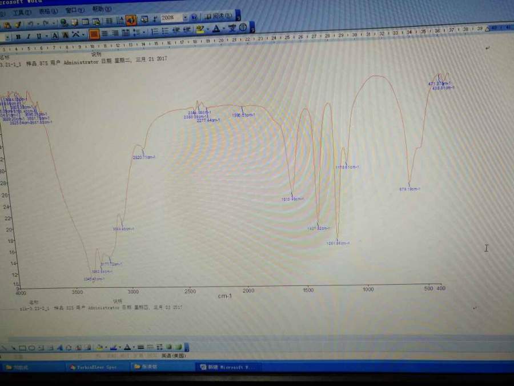Click the 阅读 reading layout button

[x=218, y=16]
